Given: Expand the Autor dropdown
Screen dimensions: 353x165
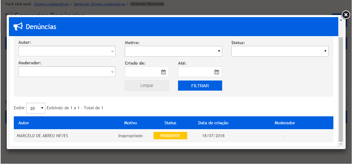Looking at the screenshot, I should click(x=67, y=51).
